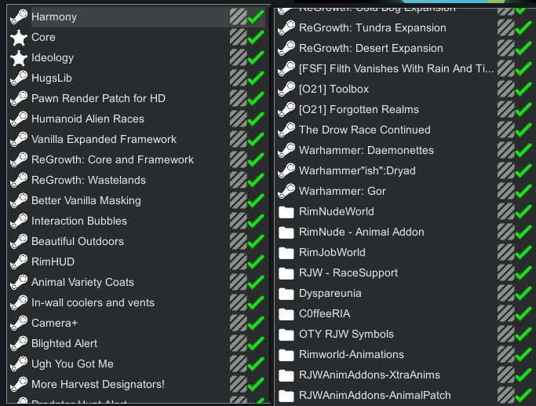
Task: Toggle checkmark for ReGrowth: Desert Expansion
Action: point(523,48)
